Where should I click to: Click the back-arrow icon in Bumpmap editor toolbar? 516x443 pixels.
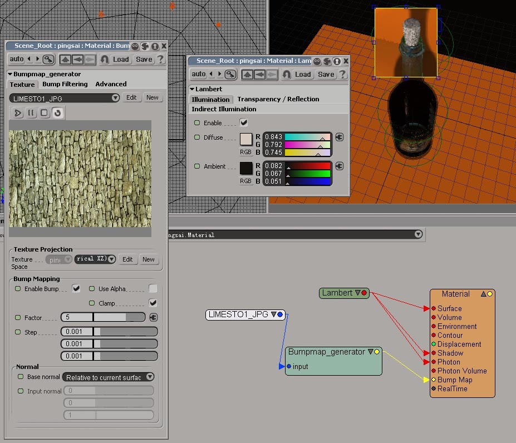[77, 60]
